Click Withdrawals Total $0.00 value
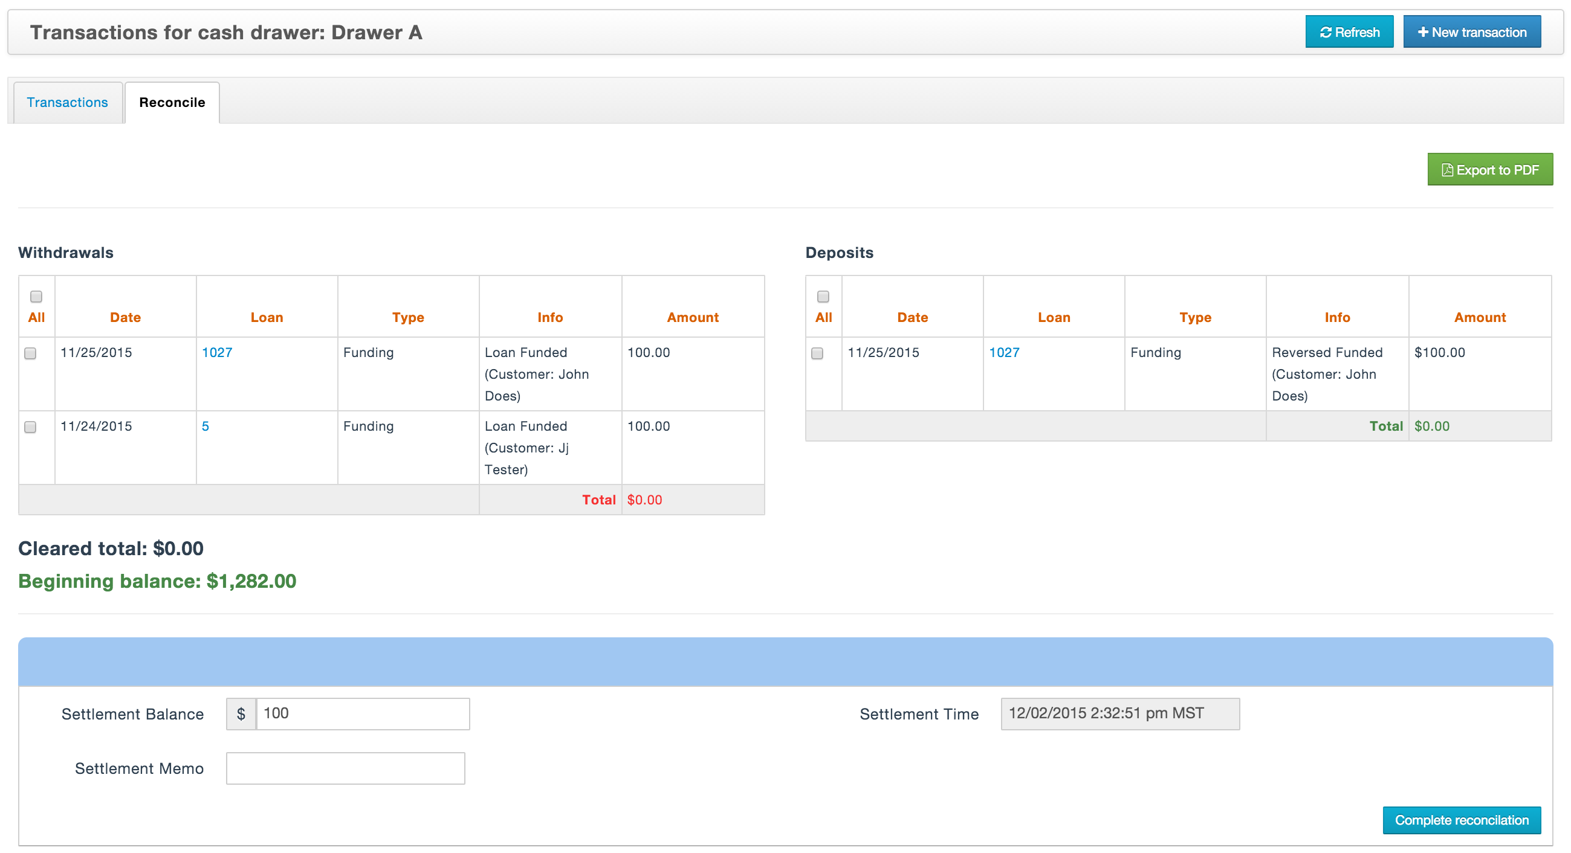The image size is (1571, 853). 644,500
